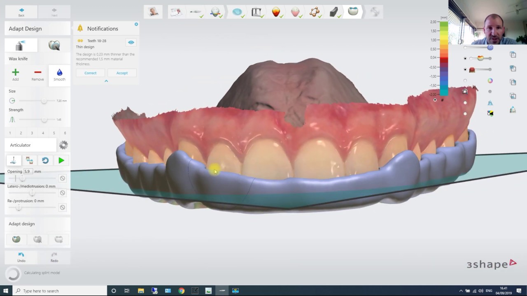Toggle visibility eye for Teeth 18-28
Screen dimensions: 527x296
[x=131, y=42]
